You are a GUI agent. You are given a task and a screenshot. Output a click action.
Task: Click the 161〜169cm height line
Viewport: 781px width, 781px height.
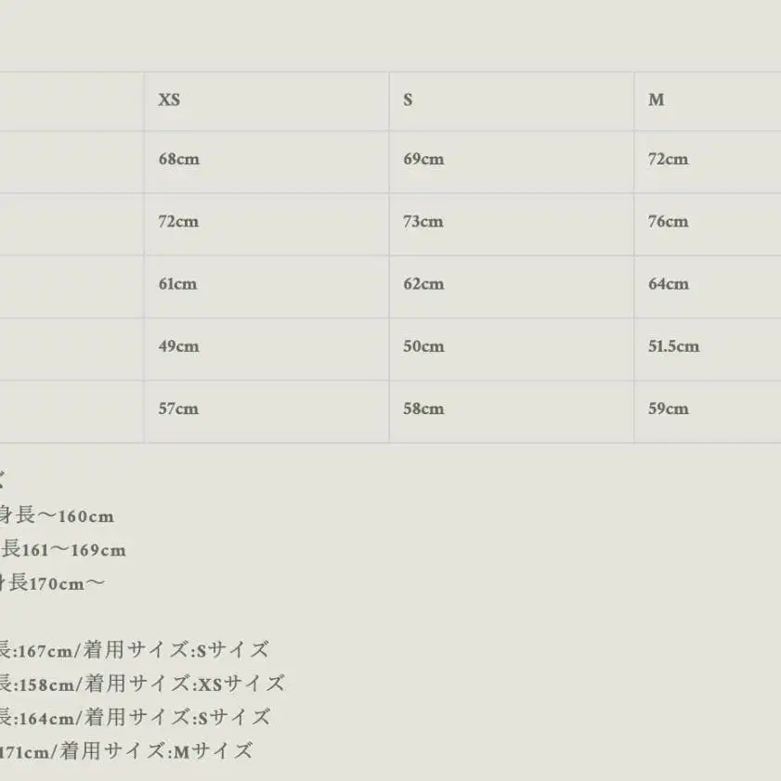click(63, 550)
